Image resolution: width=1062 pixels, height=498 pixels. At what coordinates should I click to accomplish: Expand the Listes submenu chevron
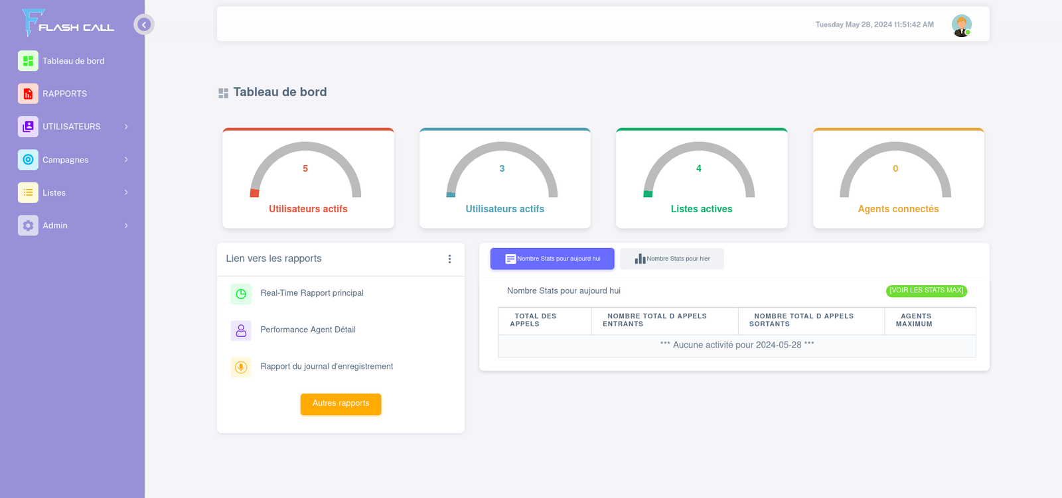click(x=126, y=192)
